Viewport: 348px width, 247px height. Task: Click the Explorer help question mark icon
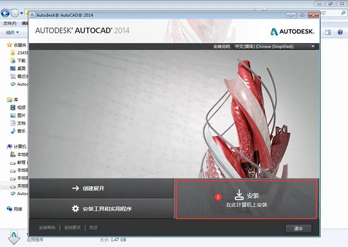click(340, 33)
